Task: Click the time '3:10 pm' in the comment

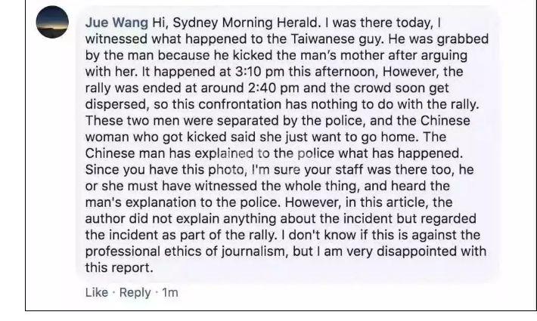Action: 257,72
